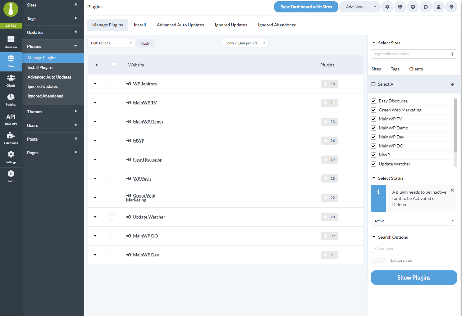Open the Show Plugins per Site dropdown

[245, 43]
